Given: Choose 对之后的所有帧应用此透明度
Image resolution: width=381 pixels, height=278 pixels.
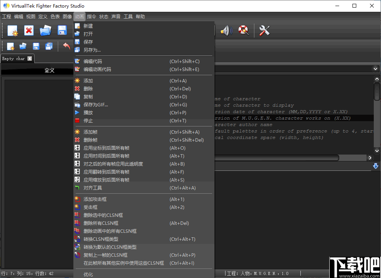Looking at the screenshot, I should point(144,164).
